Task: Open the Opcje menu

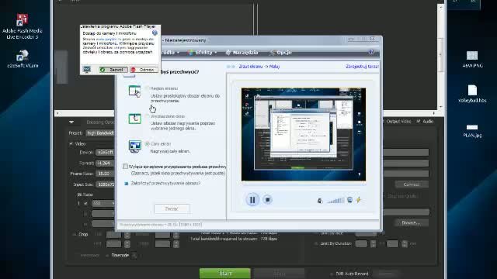Action: (280, 53)
